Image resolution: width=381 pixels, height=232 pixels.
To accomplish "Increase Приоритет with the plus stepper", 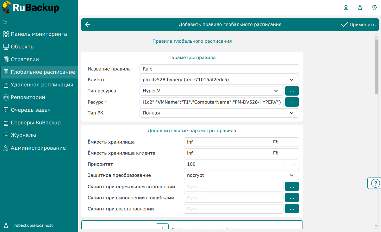I will (294, 164).
